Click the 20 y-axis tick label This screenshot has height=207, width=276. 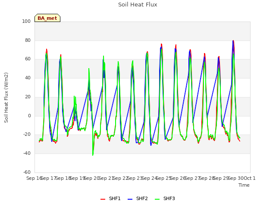pos(28,97)
